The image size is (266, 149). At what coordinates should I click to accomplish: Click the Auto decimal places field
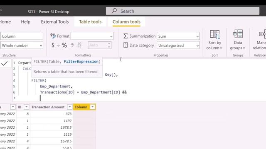tap(98, 45)
